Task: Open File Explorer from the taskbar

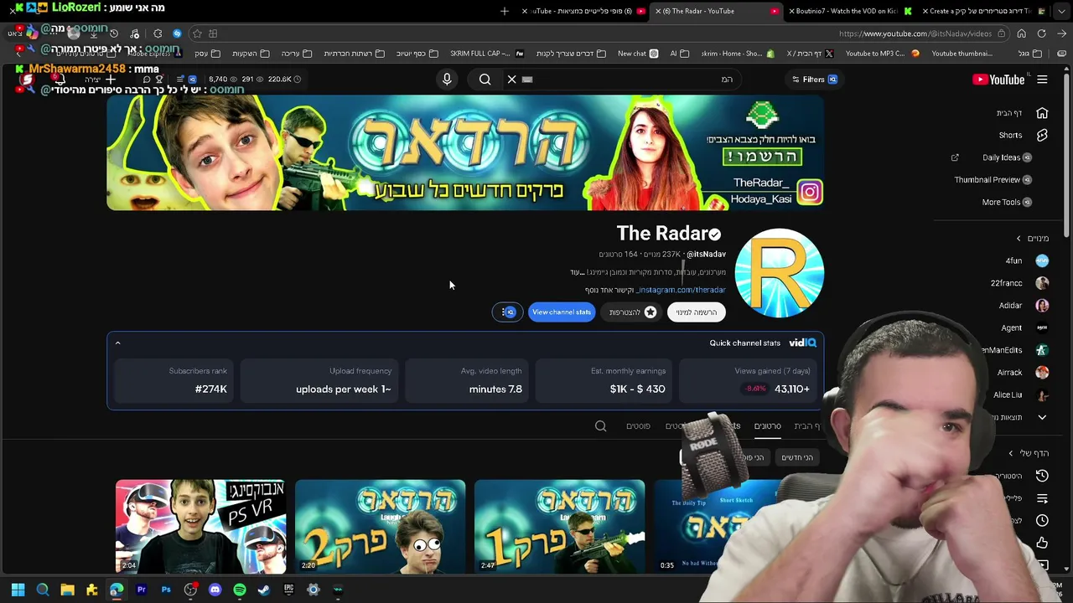Action: [67, 590]
